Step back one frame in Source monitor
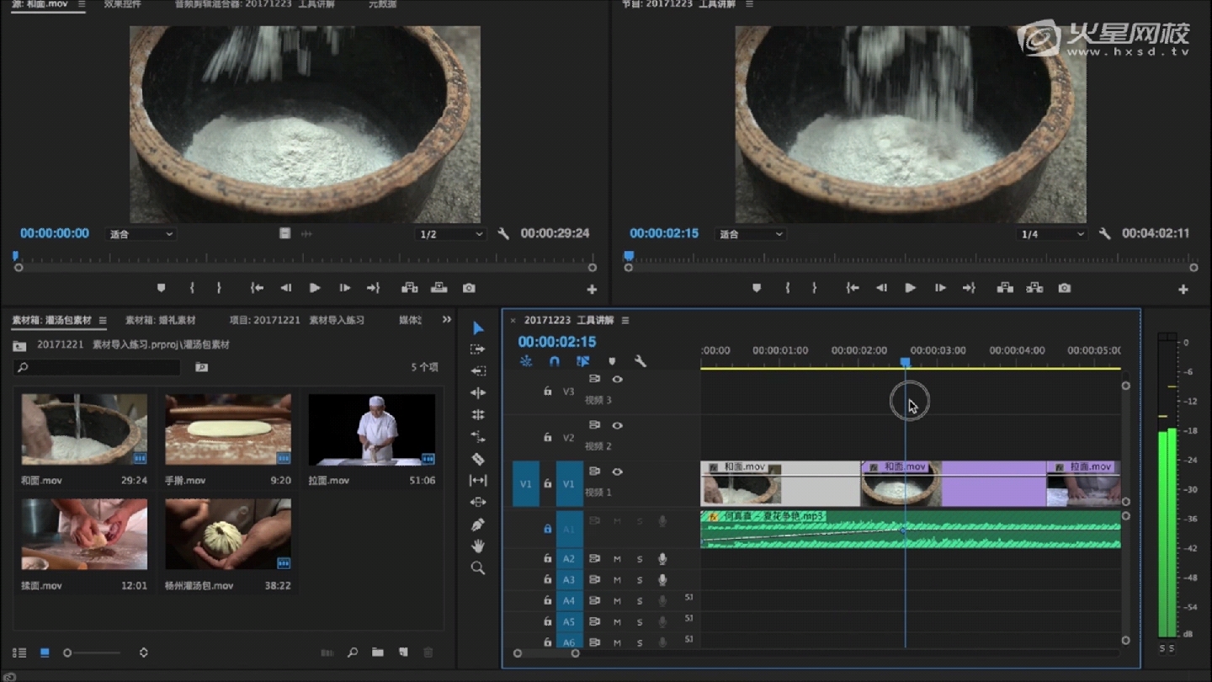The image size is (1212, 682). click(x=286, y=288)
